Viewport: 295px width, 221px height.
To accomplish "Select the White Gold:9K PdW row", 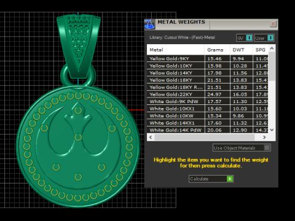I will click(207, 101).
